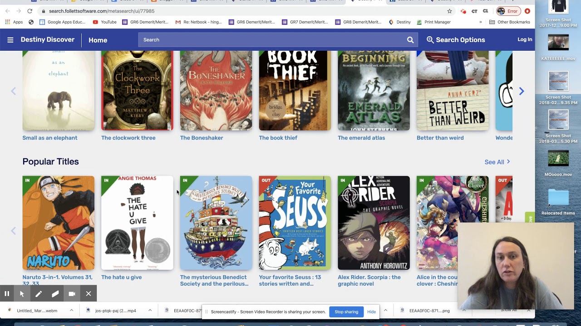The width and height of the screenshot is (581, 326).
Task: Open Alex Rider Scorpia graphic novel link
Action: coord(369,280)
